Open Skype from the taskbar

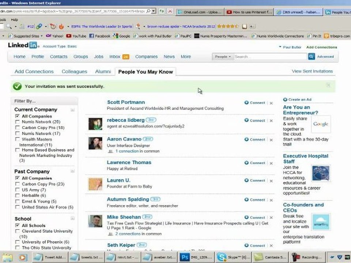pos(233,257)
